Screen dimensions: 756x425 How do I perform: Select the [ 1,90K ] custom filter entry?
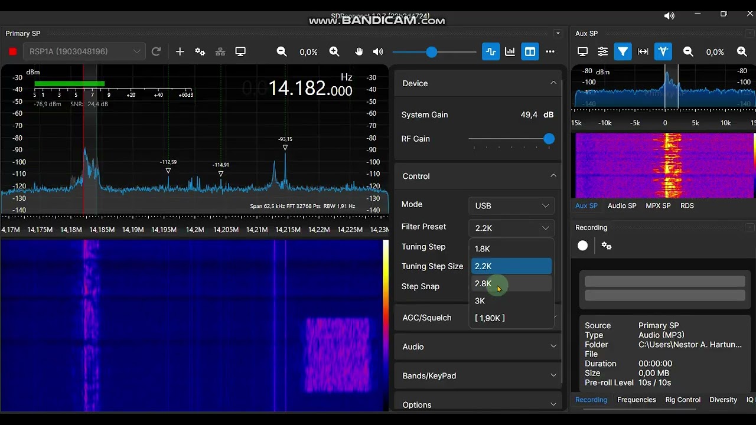[511, 318]
